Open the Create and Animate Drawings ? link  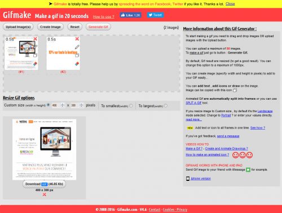(x=226, y=149)
